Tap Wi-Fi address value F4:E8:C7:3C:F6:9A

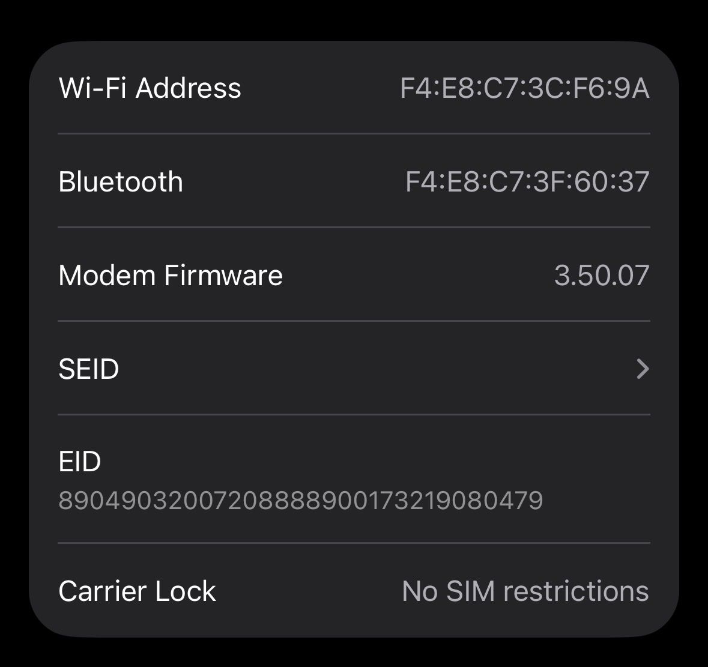(x=524, y=88)
